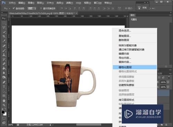
Task: Select the Horizontal Type tool
Action: pyautogui.click(x=4, y=87)
